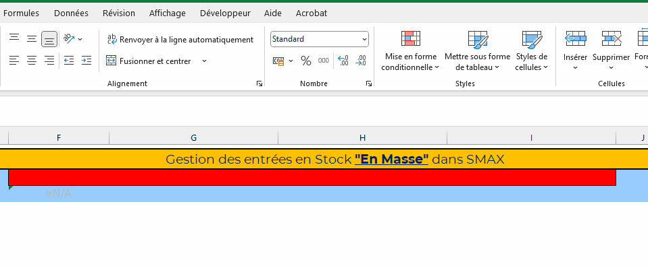This screenshot has height=266, width=648.
Task: Open Nombre dialog launcher
Action: (369, 84)
